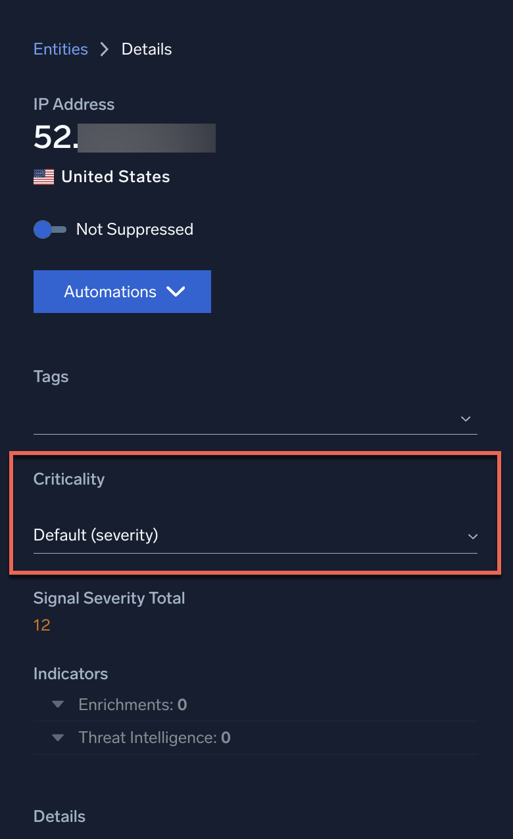Open the Automations dropdown menu
Image resolution: width=513 pixels, height=839 pixels.
[x=122, y=291]
